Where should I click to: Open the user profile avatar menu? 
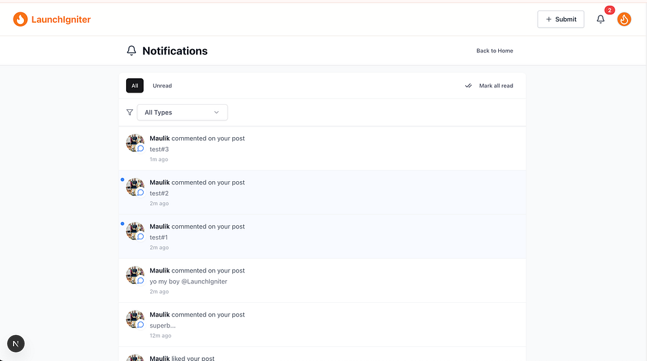tap(624, 19)
